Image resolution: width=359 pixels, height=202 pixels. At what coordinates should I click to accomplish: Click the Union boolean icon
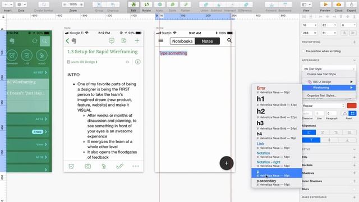click(206, 4)
